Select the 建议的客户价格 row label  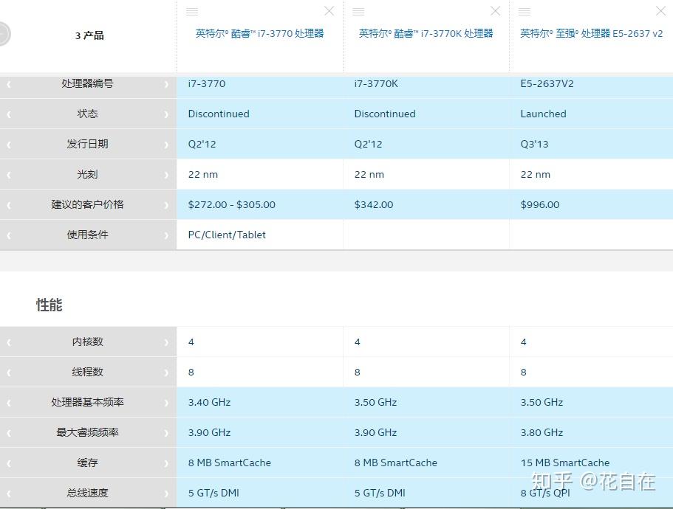coord(88,204)
